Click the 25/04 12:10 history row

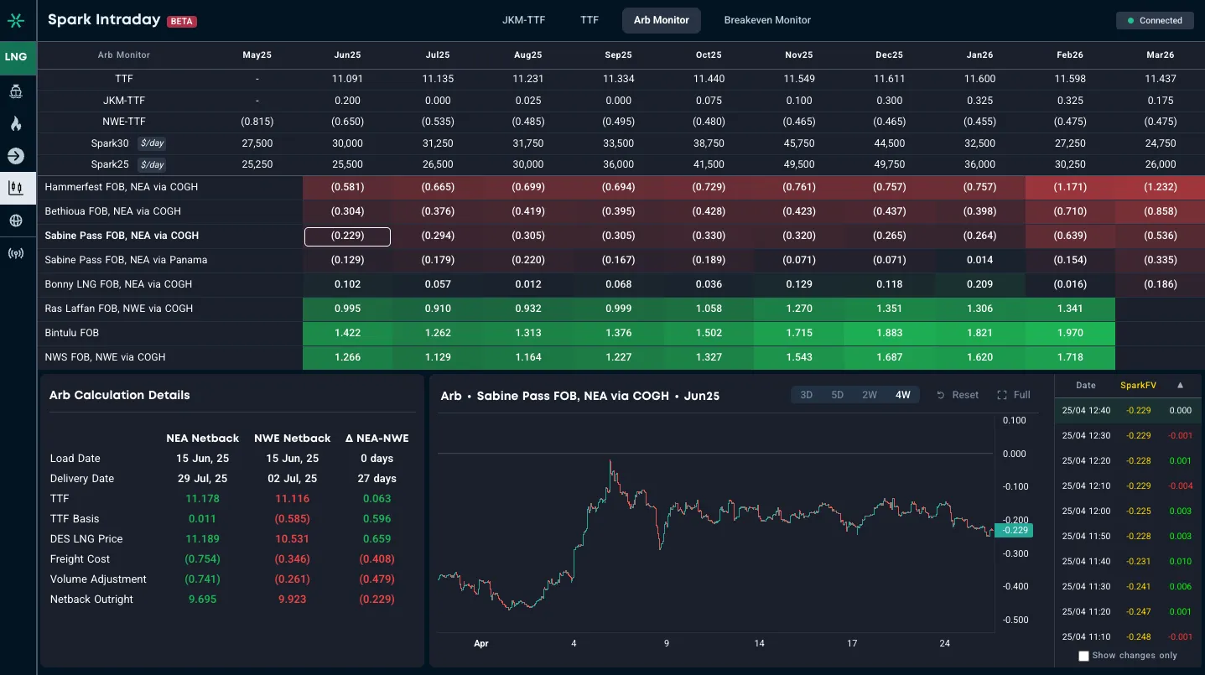(x=1129, y=486)
